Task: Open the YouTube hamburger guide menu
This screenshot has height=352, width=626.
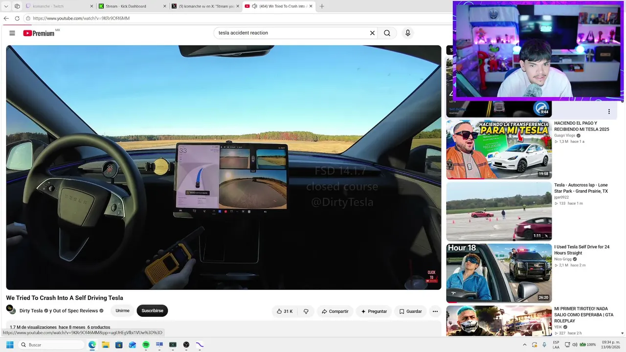Action: tap(12, 33)
